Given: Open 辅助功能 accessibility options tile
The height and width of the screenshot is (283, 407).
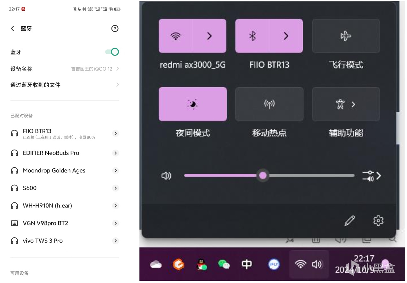Looking at the screenshot, I should [x=346, y=104].
